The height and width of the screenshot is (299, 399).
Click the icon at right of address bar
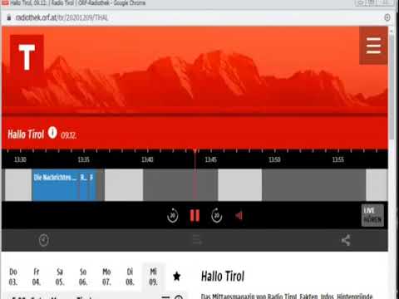(387, 17)
